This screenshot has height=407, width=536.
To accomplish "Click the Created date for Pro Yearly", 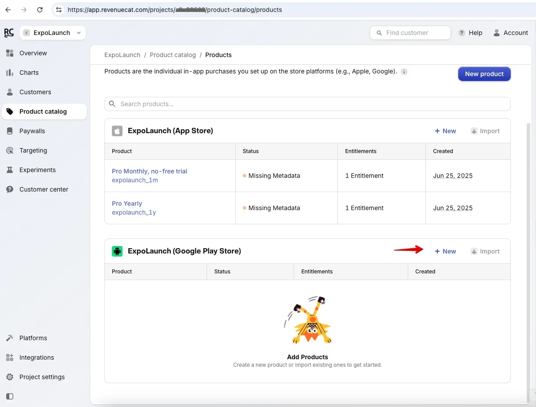I will (x=453, y=208).
